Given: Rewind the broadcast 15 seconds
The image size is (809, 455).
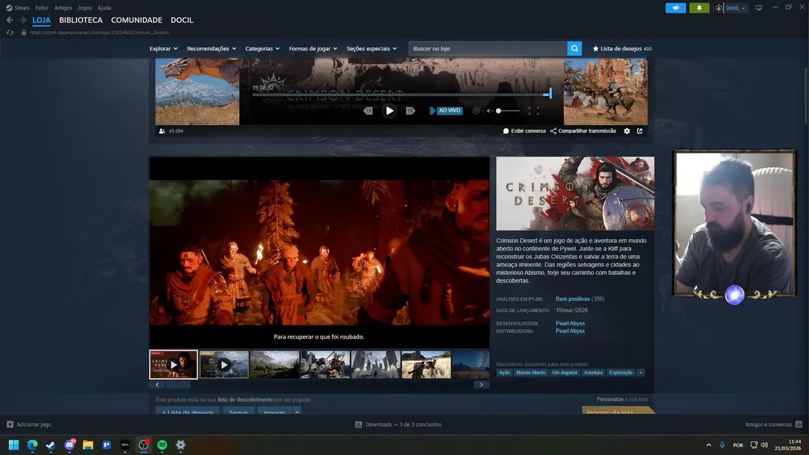Looking at the screenshot, I should tap(368, 111).
